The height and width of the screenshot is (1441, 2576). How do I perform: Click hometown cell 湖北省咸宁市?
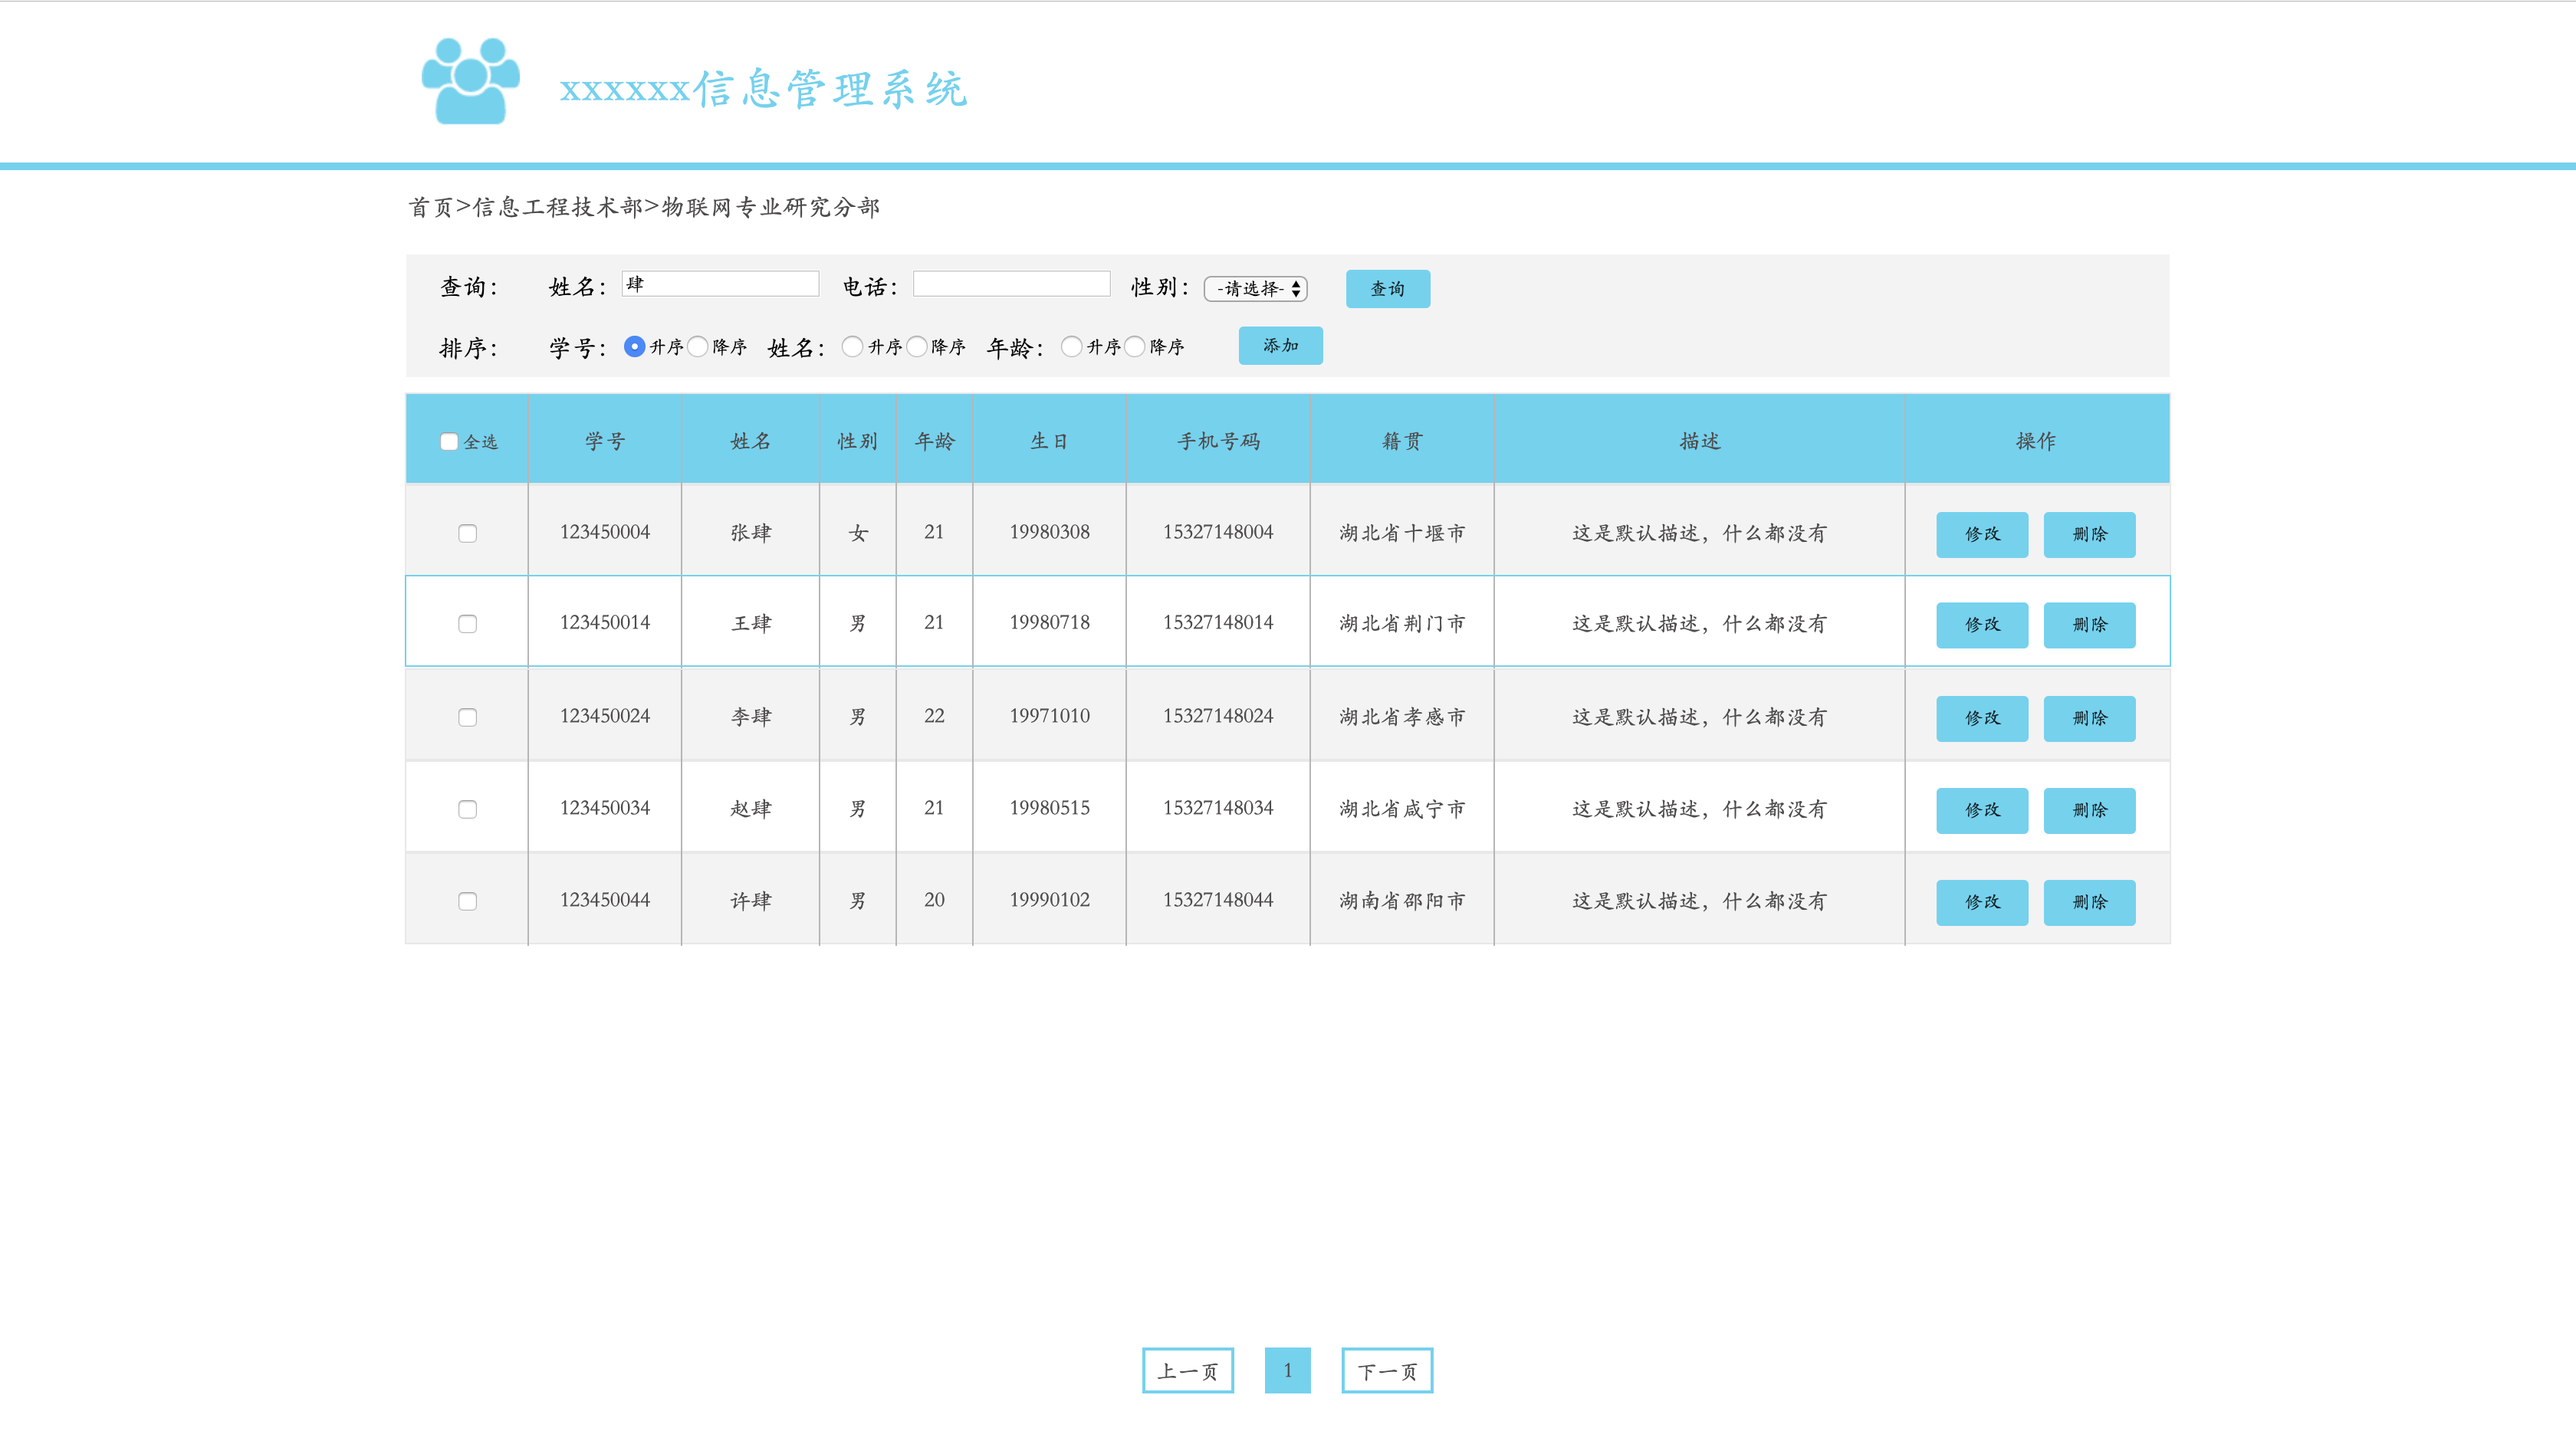(1402, 808)
